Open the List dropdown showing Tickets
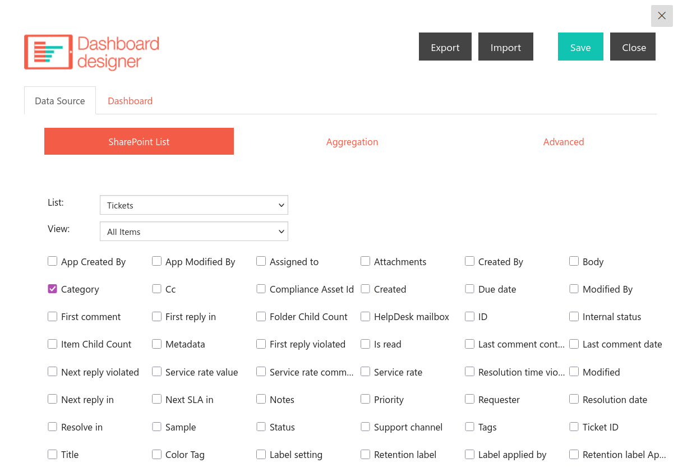The width and height of the screenshot is (678, 472). click(194, 205)
